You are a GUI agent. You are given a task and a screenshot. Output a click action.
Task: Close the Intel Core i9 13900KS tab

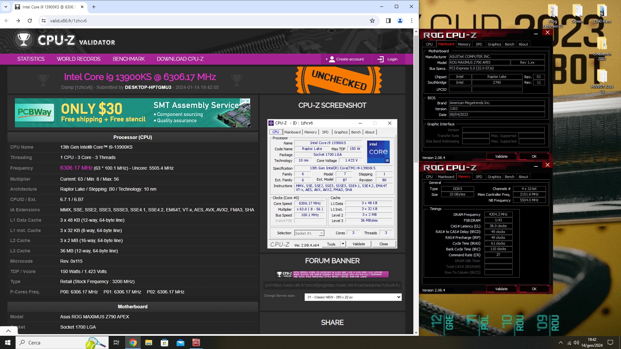coord(82,7)
